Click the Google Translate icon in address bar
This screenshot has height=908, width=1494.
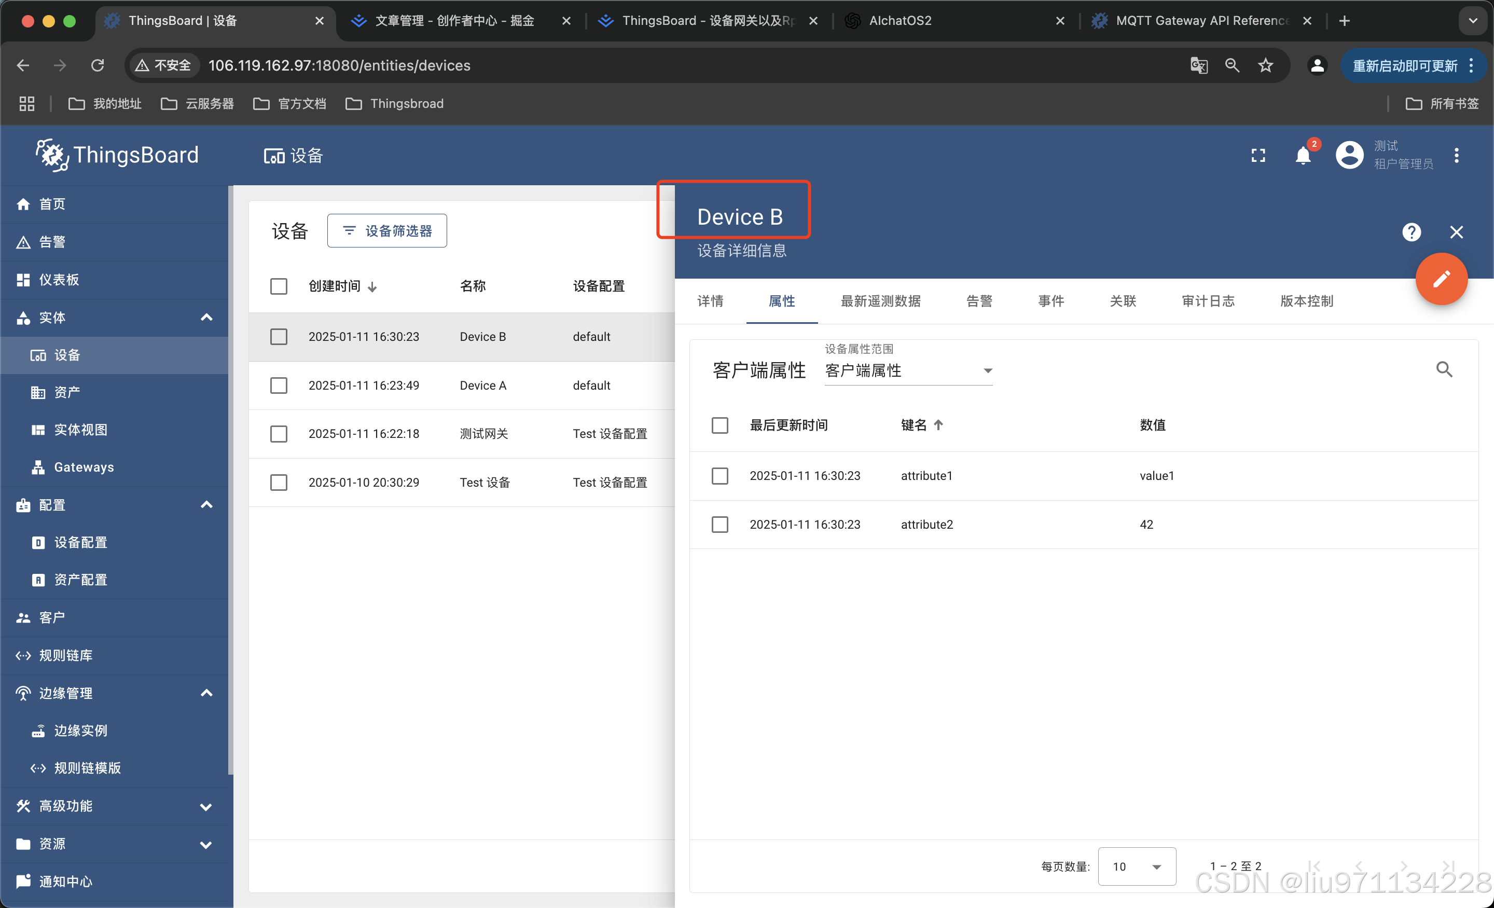pos(1199,65)
